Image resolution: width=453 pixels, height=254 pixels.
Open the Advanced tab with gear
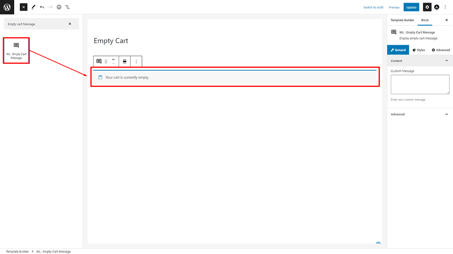[440, 50]
